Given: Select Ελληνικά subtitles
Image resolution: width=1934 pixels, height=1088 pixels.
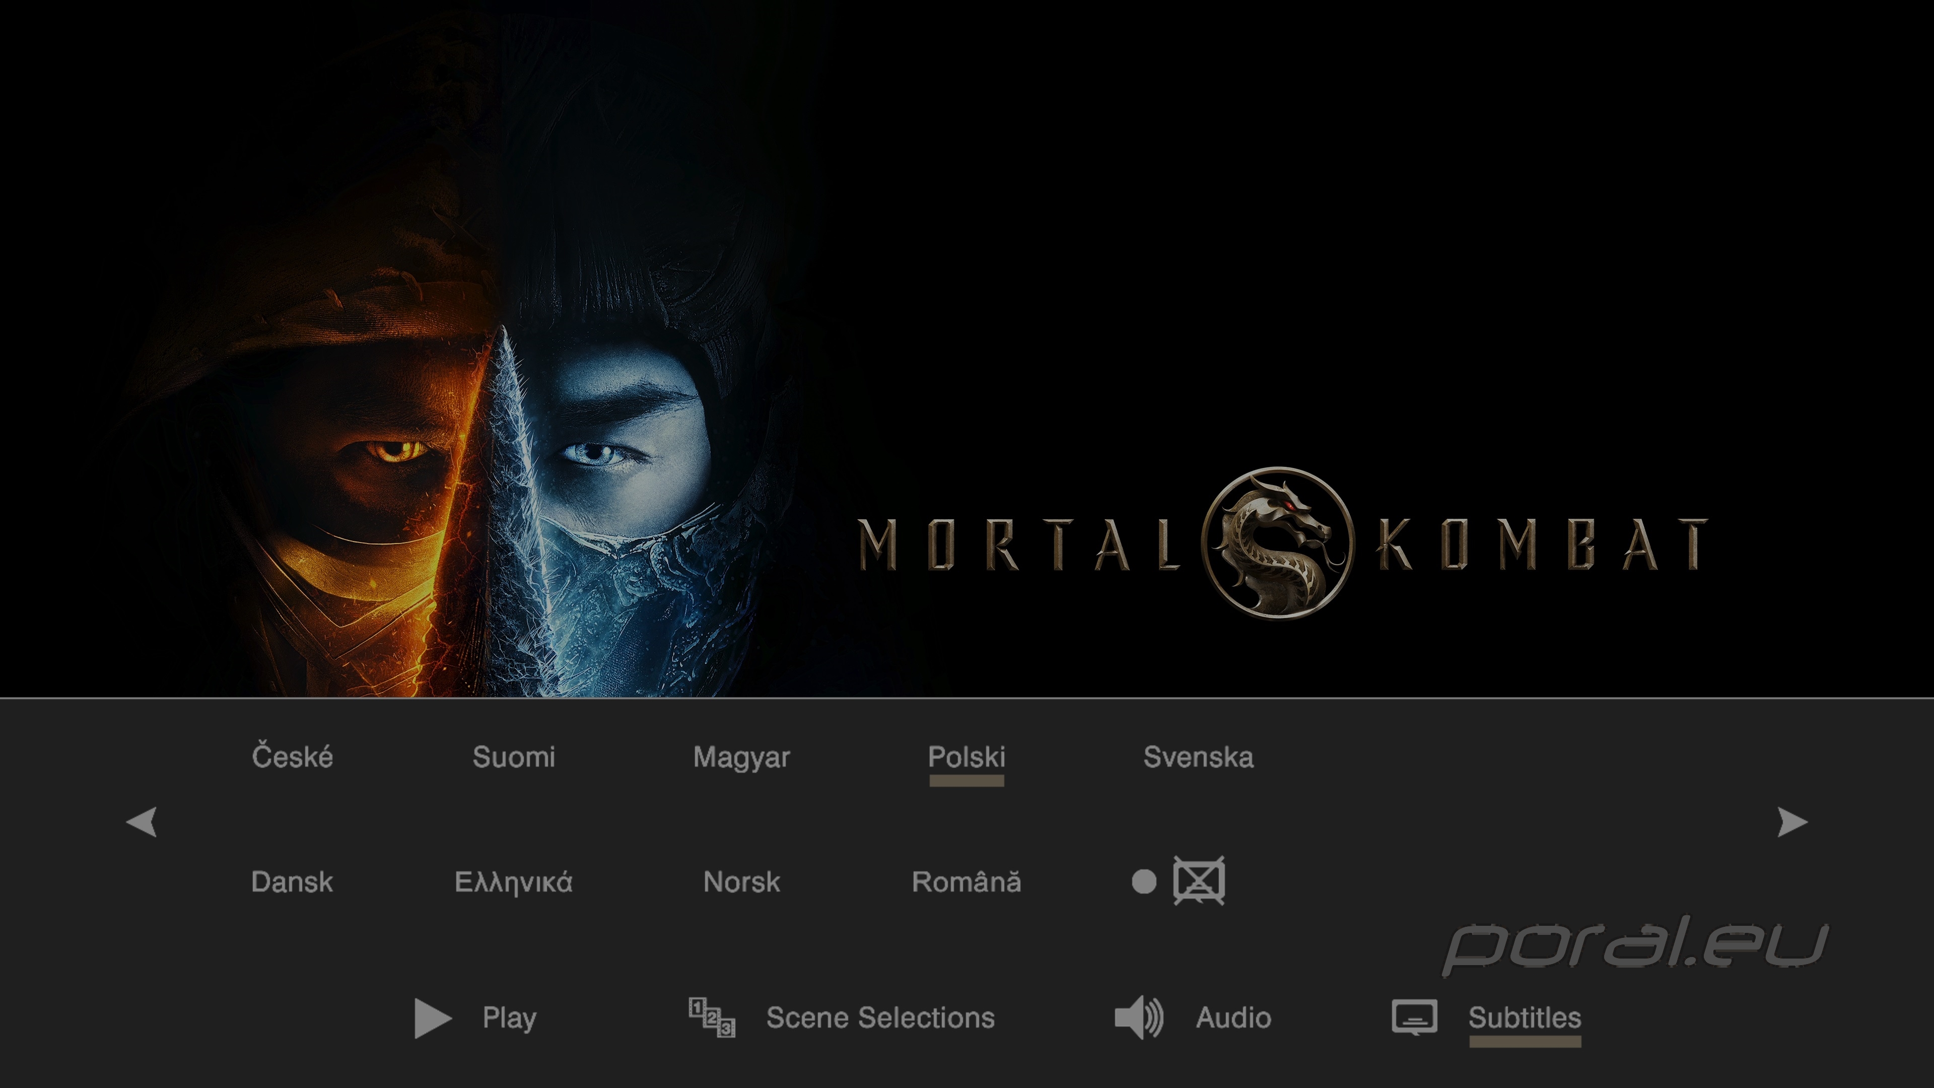Looking at the screenshot, I should pos(513,882).
